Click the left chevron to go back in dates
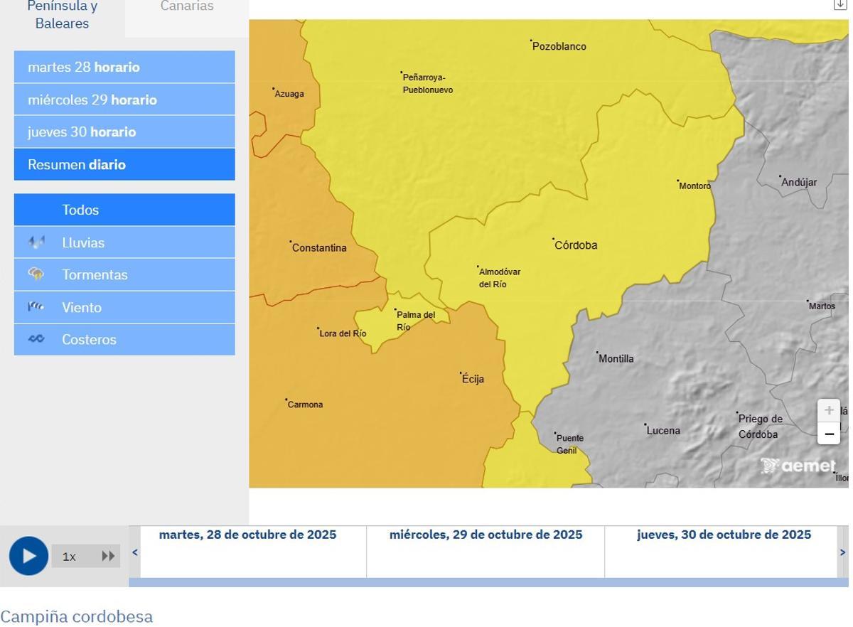Viewport: 853px width, 627px height. click(134, 552)
